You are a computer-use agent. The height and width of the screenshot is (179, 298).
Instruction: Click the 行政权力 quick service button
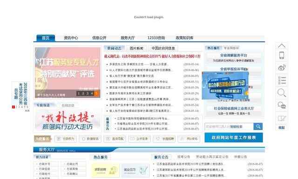tap(65, 139)
